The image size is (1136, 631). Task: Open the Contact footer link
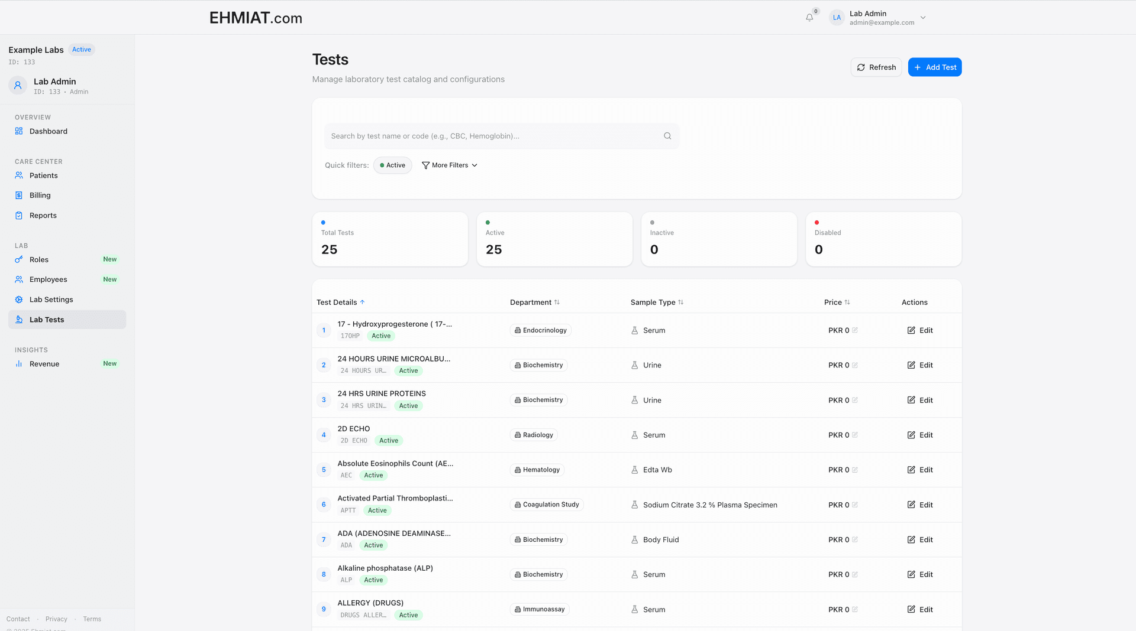18,619
